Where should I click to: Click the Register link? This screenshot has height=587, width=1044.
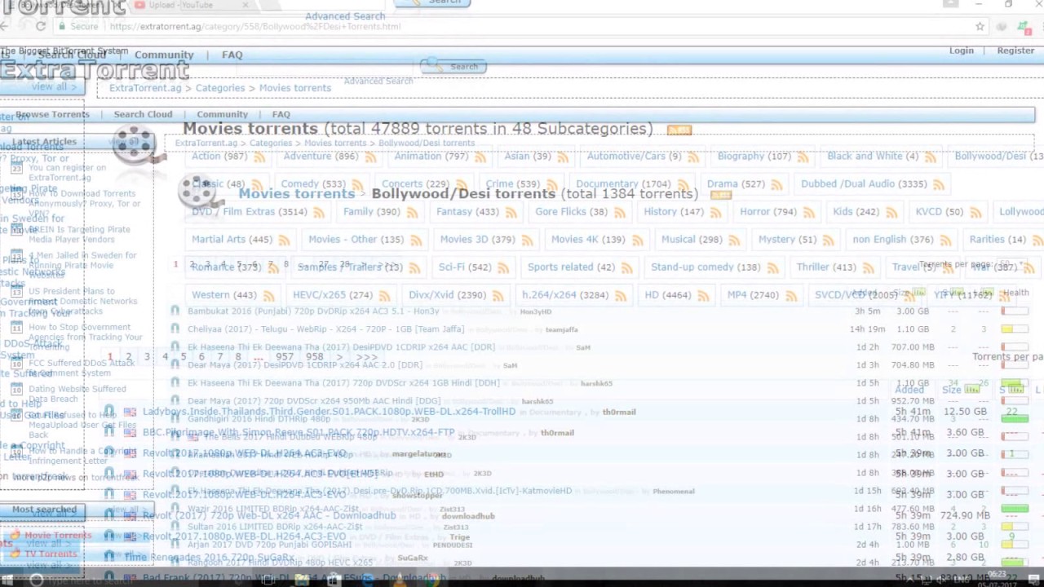[x=1016, y=51]
